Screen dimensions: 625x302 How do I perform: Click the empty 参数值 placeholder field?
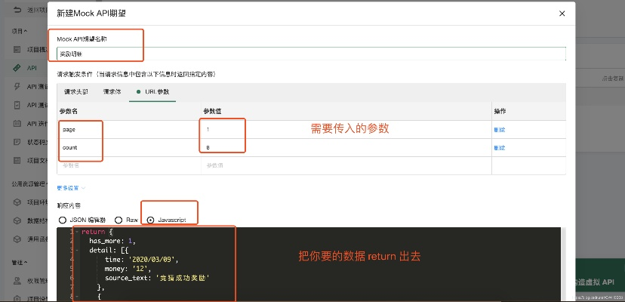pos(346,165)
